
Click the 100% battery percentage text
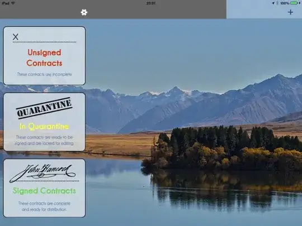(x=285, y=3)
